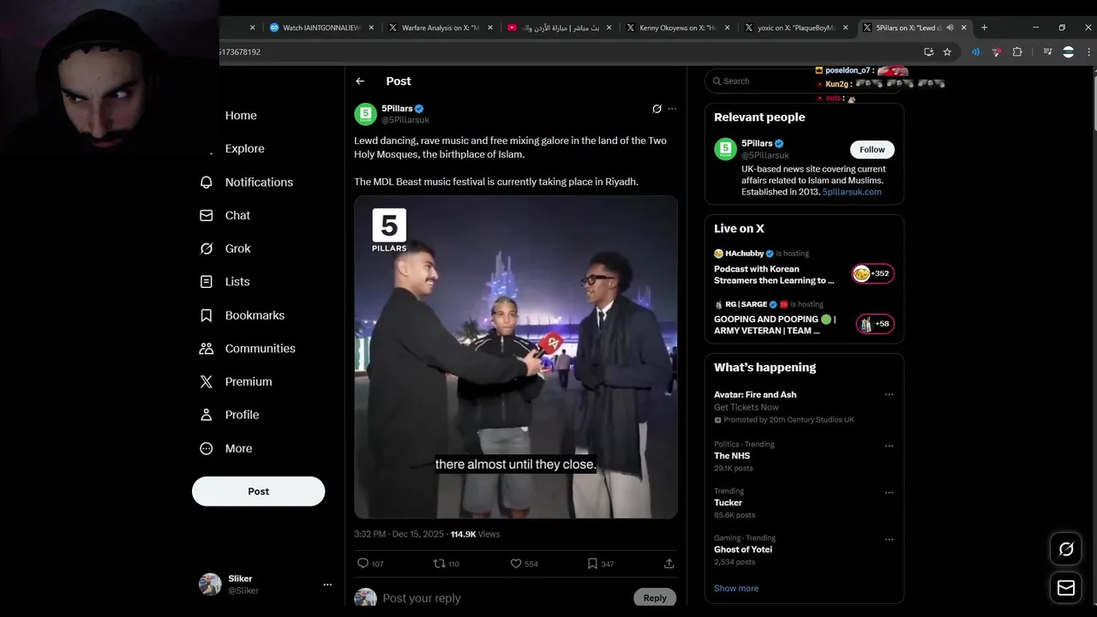This screenshot has width=1097, height=617.
Task: Click the +352 listeners badge
Action: [873, 273]
